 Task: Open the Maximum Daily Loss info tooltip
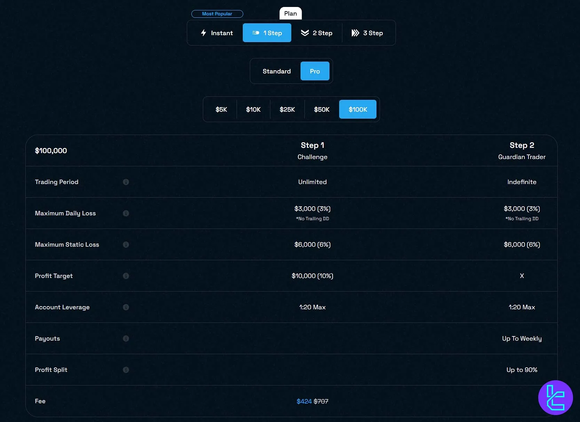pos(126,213)
